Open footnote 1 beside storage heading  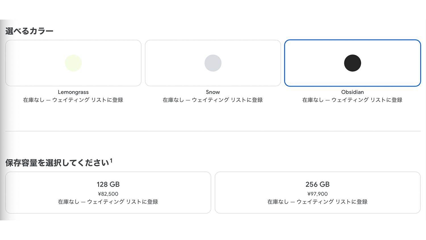pos(111,161)
